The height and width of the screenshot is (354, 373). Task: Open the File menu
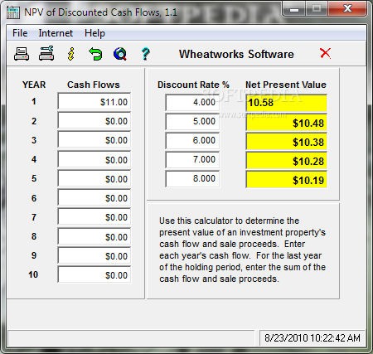pyautogui.click(x=20, y=33)
